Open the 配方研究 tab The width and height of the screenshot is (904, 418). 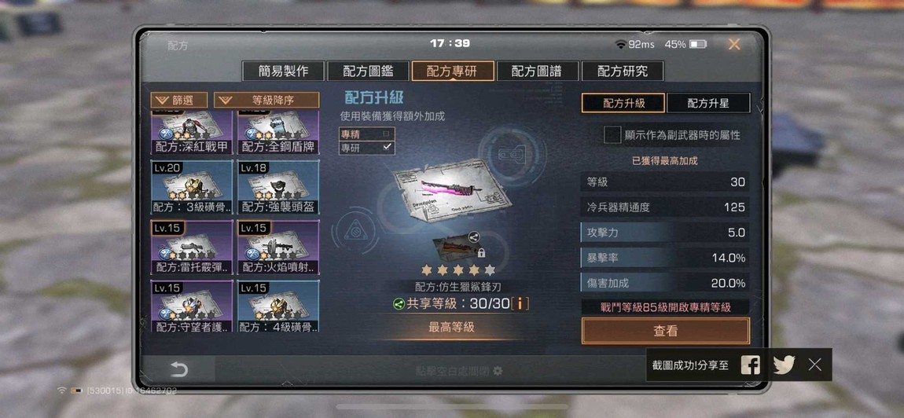point(623,71)
